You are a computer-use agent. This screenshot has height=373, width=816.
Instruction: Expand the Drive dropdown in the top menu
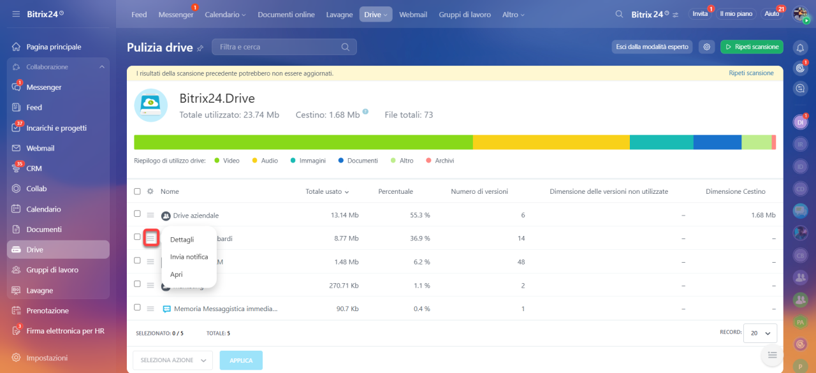[x=376, y=14]
